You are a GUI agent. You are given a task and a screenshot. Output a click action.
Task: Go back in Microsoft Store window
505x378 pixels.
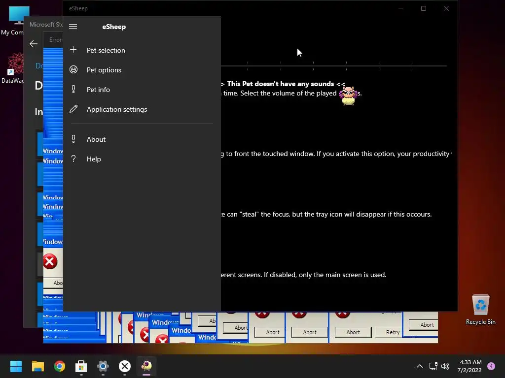[x=34, y=44]
